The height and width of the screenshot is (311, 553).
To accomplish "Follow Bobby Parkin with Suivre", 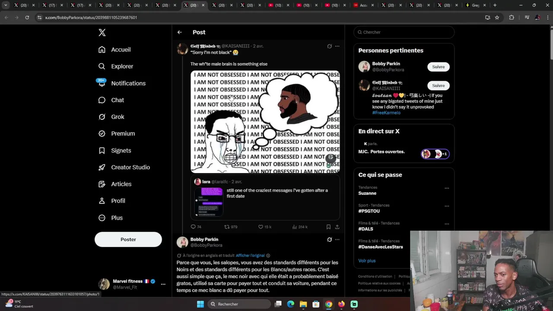I will (439, 67).
